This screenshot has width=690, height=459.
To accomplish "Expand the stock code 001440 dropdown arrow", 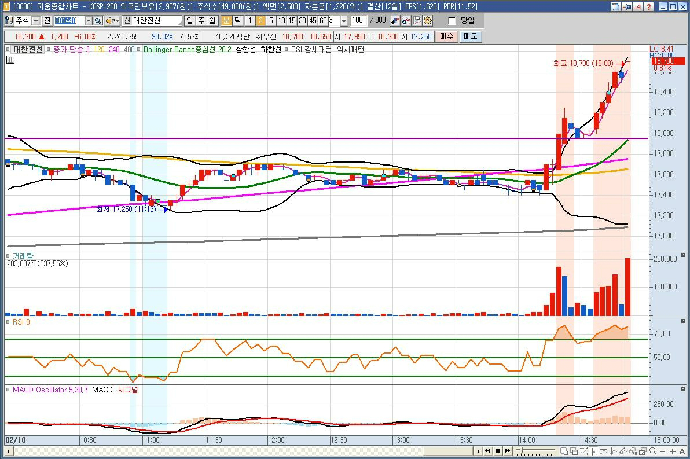I will tap(89, 21).
